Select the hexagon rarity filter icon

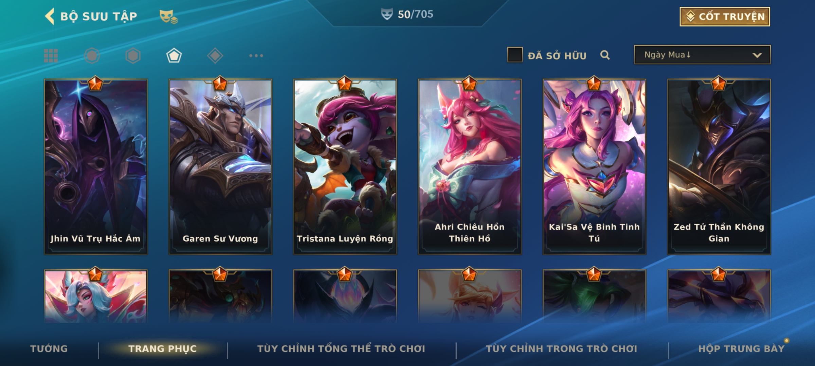[x=133, y=56]
